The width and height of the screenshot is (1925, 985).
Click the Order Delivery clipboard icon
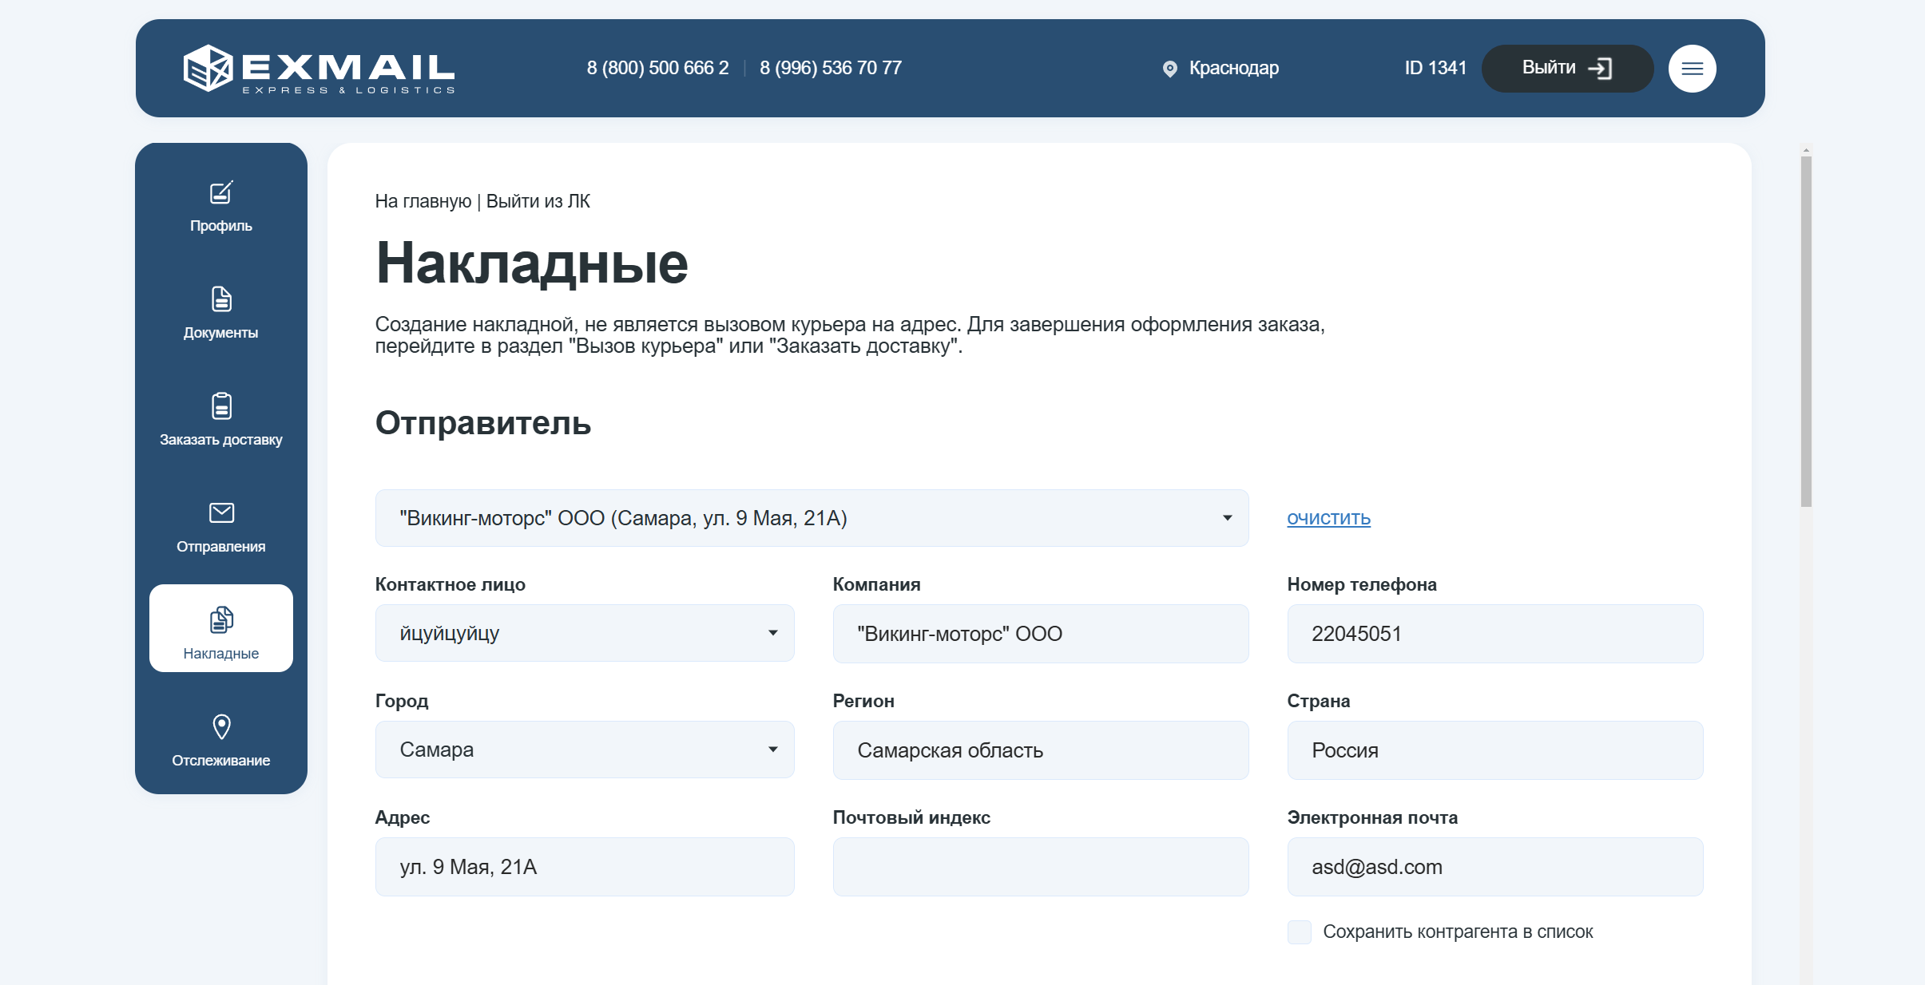tap(221, 406)
